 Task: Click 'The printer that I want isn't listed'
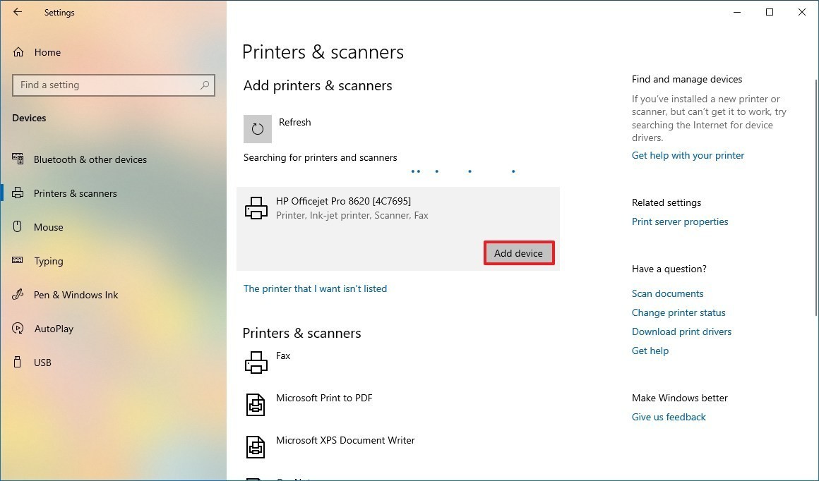[x=315, y=288]
